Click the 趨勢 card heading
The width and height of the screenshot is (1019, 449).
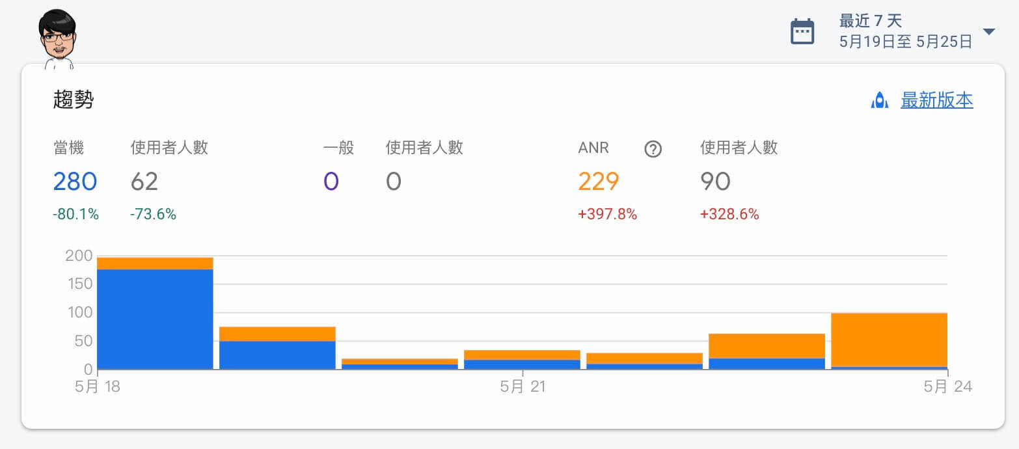coord(74,100)
